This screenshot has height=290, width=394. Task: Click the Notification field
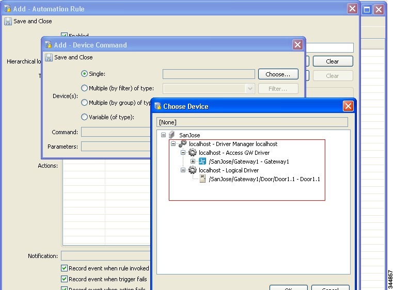tap(106, 256)
